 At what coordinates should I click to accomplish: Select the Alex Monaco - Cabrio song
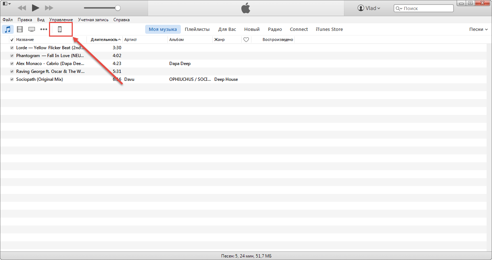50,64
